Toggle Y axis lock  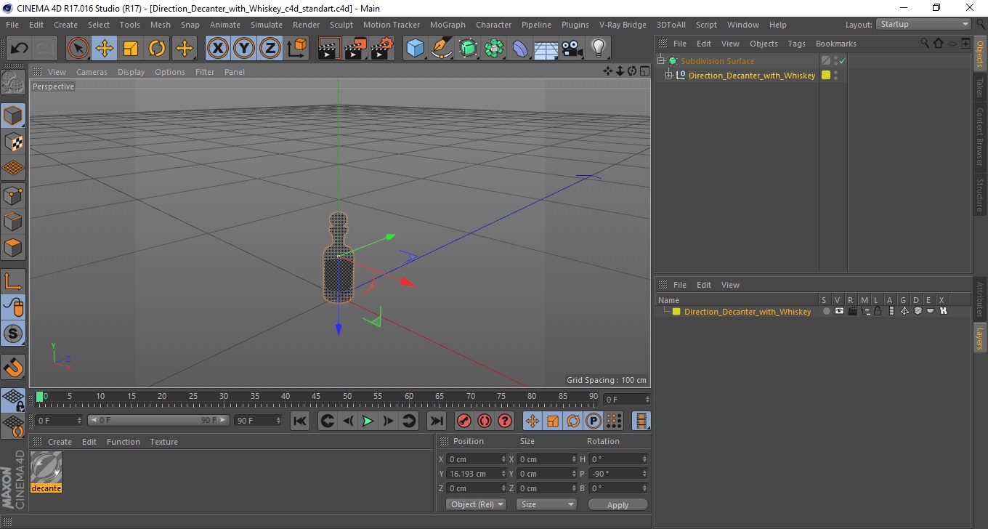pos(244,49)
